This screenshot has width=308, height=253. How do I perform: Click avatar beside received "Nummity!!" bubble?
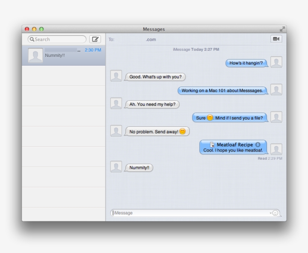[116, 167]
